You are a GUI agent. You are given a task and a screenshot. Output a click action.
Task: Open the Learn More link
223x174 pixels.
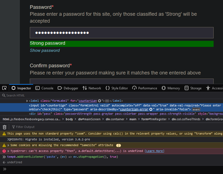[155, 151]
